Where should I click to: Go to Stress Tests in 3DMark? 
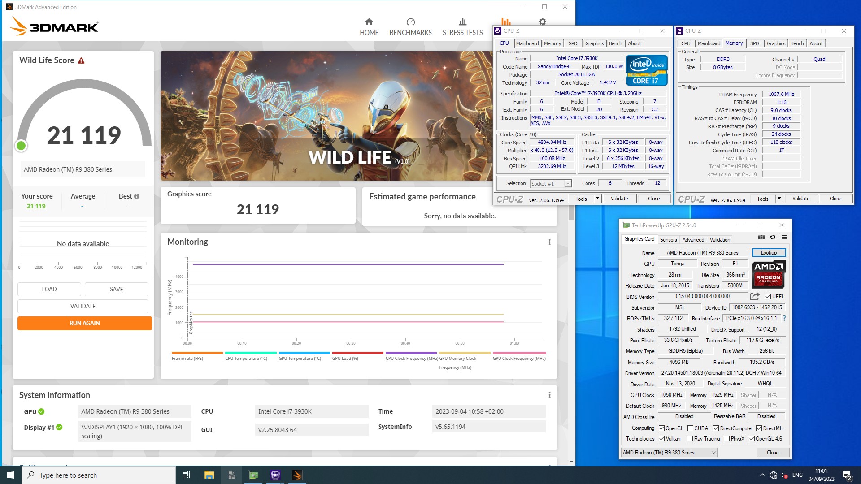click(x=462, y=27)
